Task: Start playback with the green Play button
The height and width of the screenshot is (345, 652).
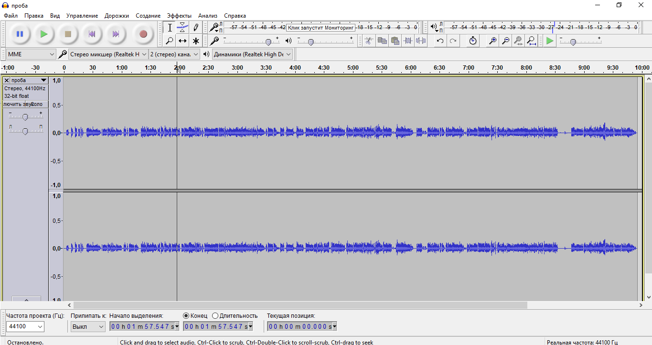Action: (x=44, y=34)
